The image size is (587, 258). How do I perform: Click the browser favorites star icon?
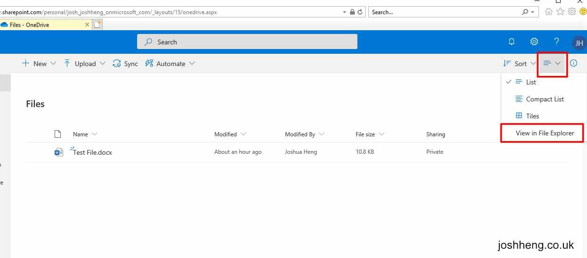pyautogui.click(x=560, y=12)
